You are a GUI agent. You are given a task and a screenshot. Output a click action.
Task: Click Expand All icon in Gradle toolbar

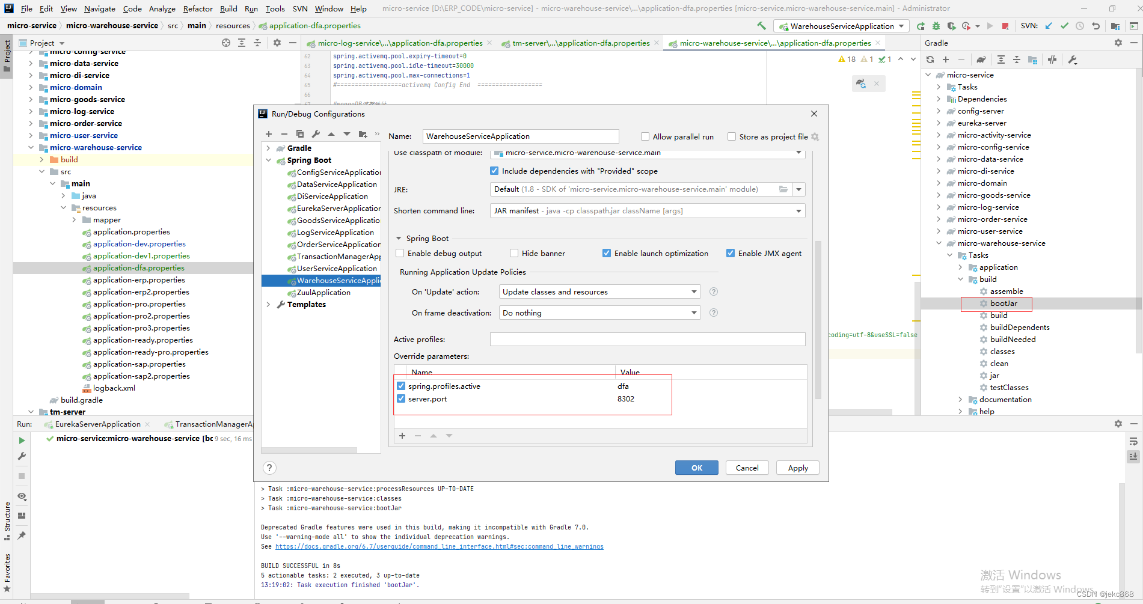pos(1001,59)
